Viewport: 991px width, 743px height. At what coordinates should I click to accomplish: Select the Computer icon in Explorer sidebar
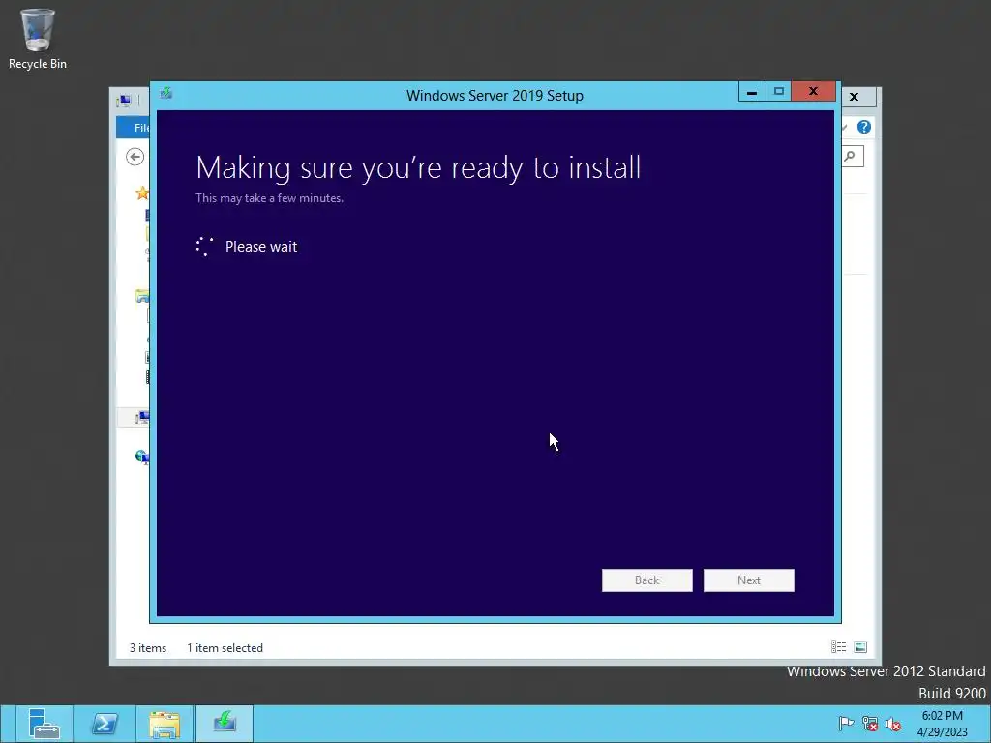coord(142,417)
